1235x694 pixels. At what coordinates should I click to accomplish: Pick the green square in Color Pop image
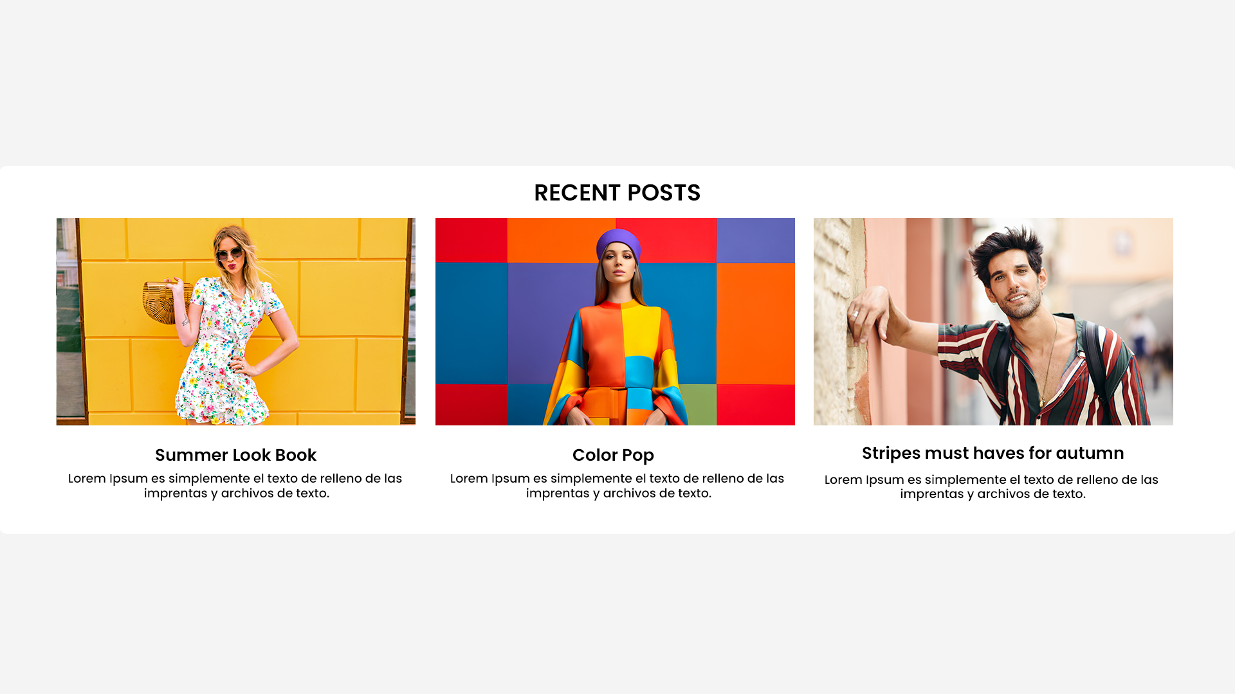click(698, 404)
